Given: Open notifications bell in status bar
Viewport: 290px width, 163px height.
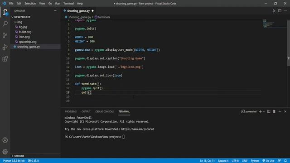Looking at the screenshot, I should coord(285,161).
